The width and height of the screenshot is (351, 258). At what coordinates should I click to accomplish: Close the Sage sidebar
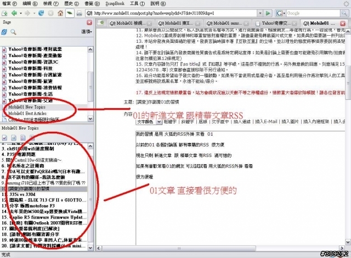click(89, 23)
